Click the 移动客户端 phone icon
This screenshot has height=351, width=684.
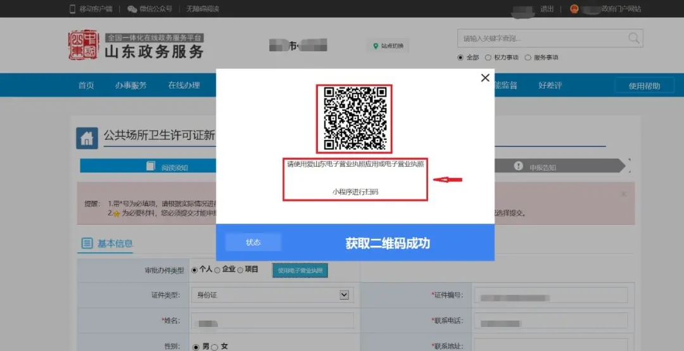click(72, 9)
